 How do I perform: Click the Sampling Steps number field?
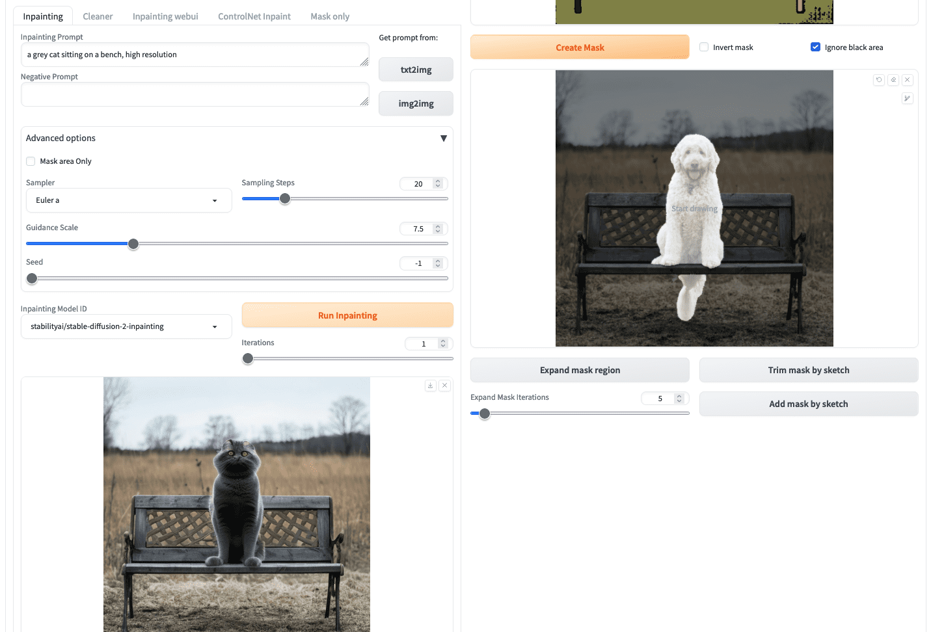coord(424,184)
